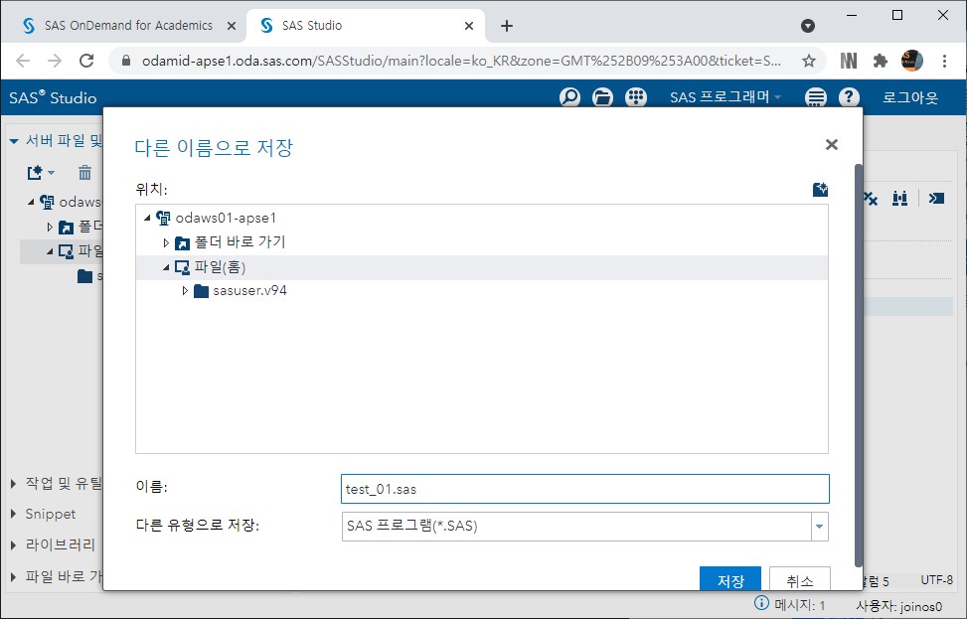This screenshot has height=619, width=967.
Task: Collapse the 서버 파일 및 폴더 section
Action: [x=14, y=141]
